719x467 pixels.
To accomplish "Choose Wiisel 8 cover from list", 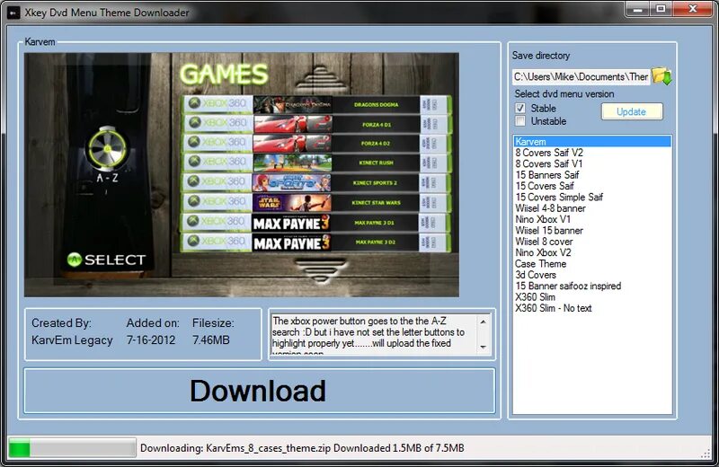I will 592,241.
